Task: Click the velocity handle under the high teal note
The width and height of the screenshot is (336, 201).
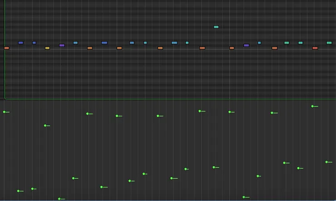Action: tap(214, 167)
